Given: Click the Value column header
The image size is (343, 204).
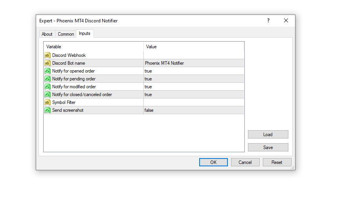Looking at the screenshot, I should (x=194, y=47).
